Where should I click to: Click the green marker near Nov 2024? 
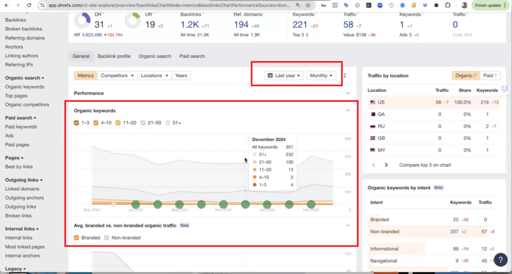coord(223,204)
